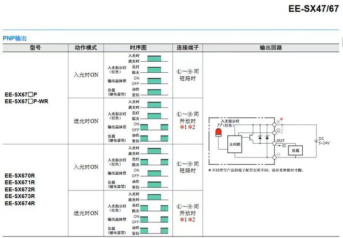343x238 pixels.
Task: Click the EE-SX67□P-WR model name
Action: [x=26, y=102]
